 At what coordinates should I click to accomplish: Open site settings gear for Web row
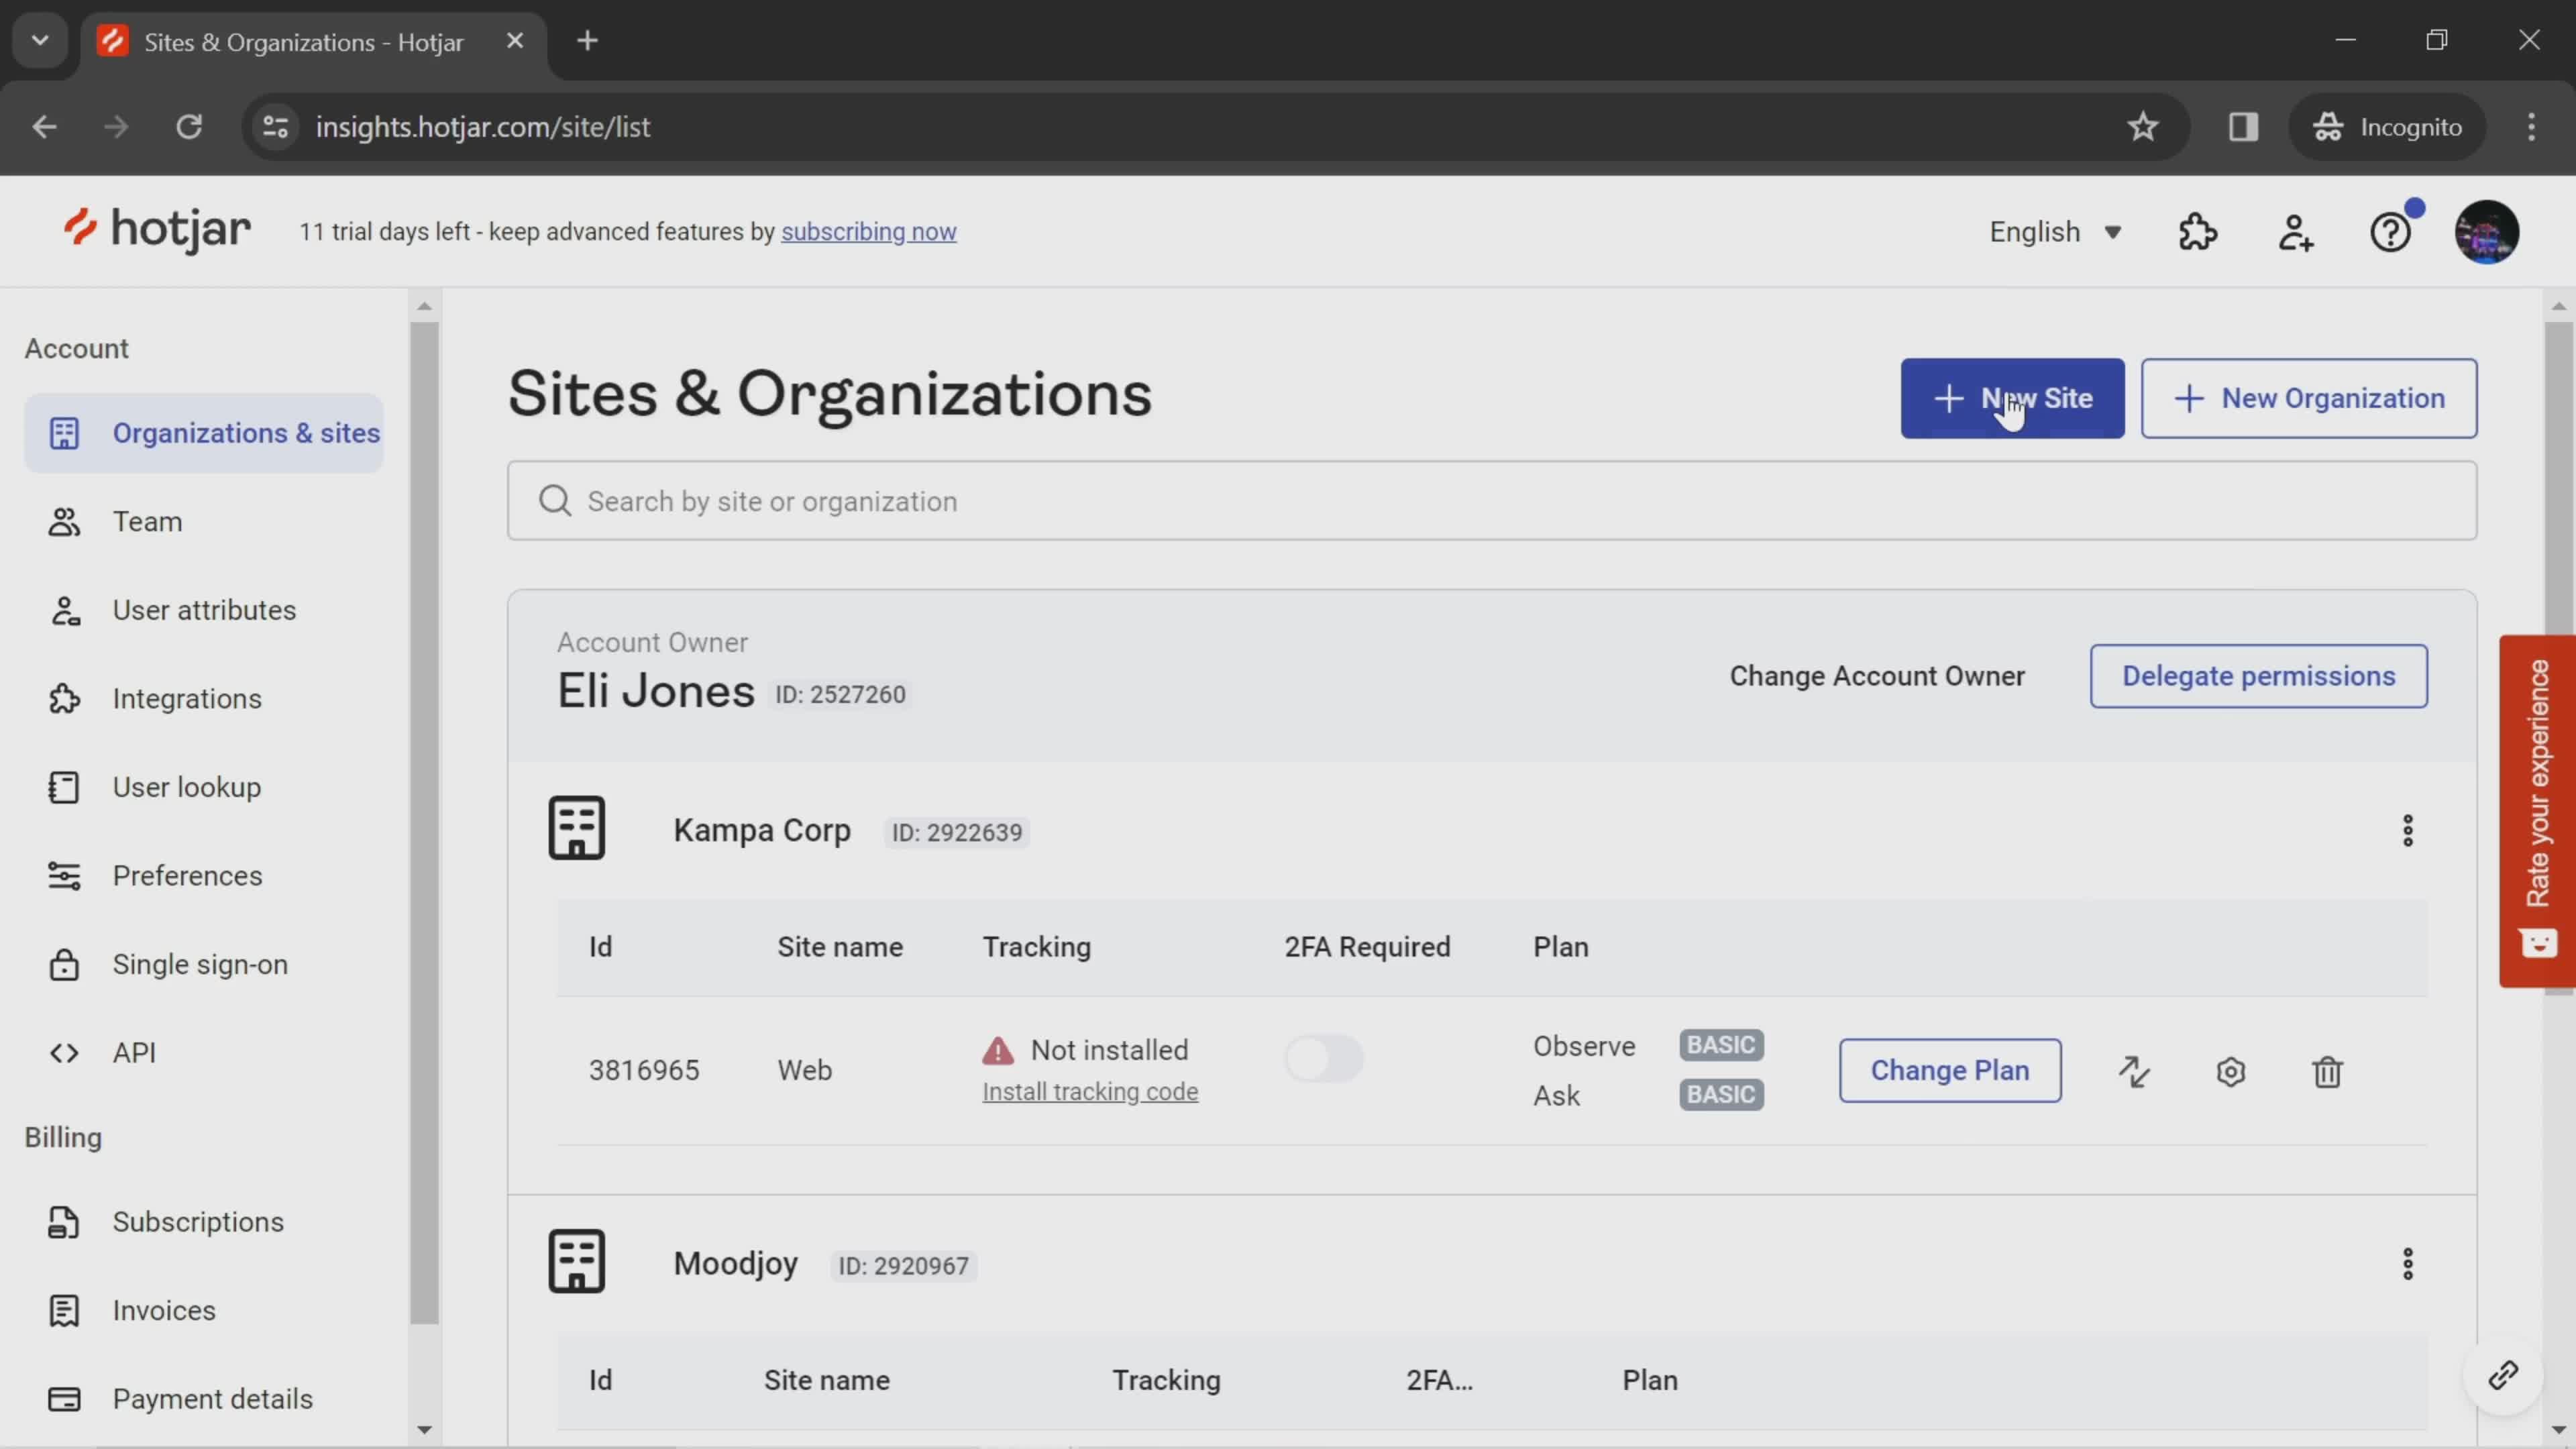tap(2231, 1071)
